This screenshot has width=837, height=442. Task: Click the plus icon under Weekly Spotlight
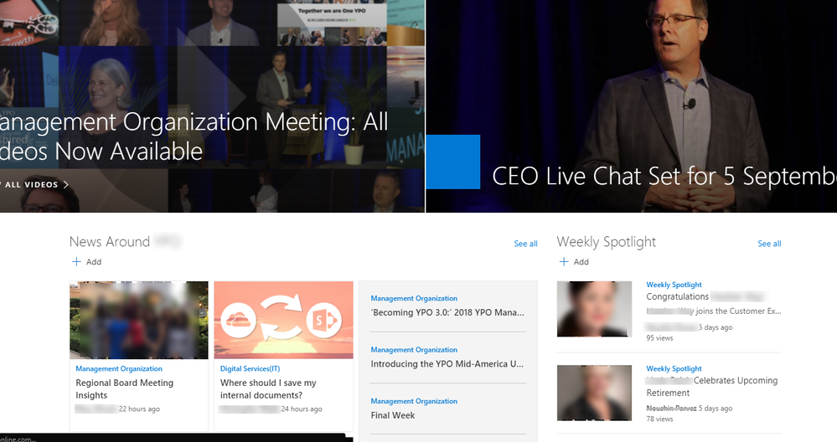[x=564, y=262]
